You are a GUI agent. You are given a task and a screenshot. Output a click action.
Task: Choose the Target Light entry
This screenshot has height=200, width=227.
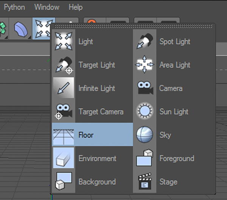pos(92,65)
